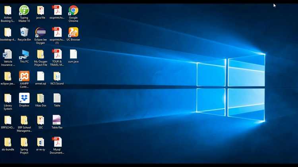
Task: Select the This PC icon
Action: (24, 56)
